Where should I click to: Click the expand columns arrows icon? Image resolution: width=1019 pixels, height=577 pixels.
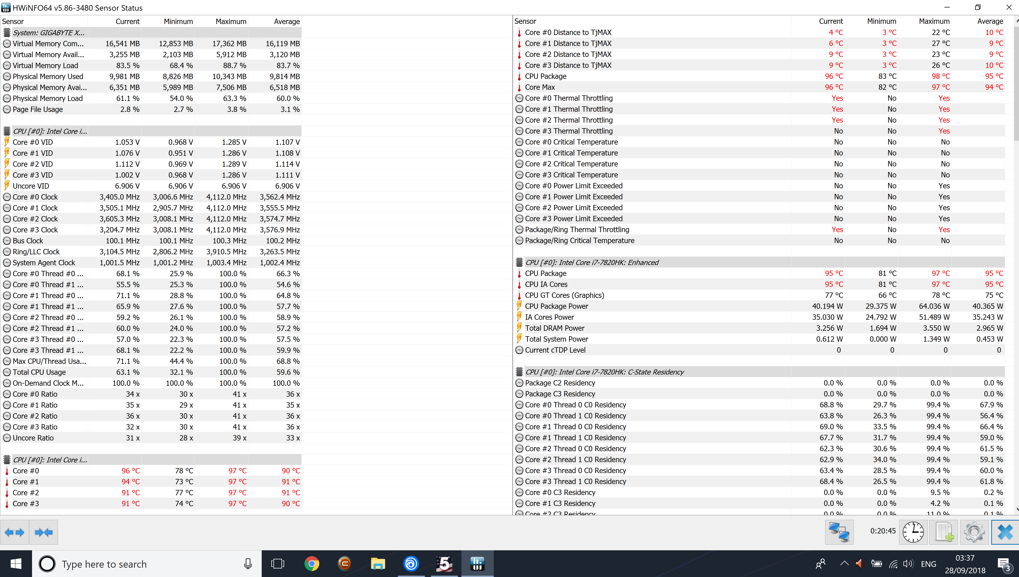15,532
